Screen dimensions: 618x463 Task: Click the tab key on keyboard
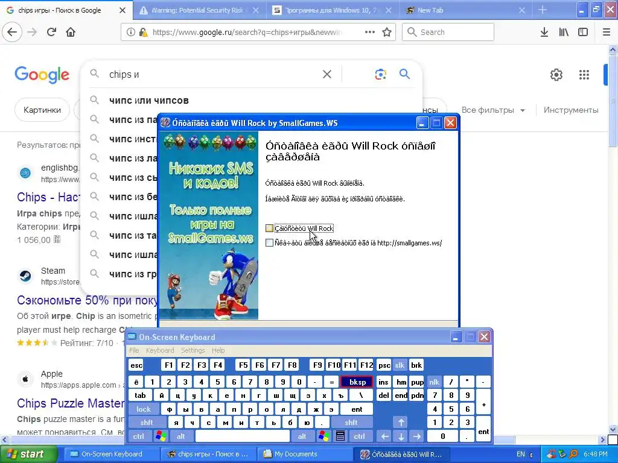140,395
